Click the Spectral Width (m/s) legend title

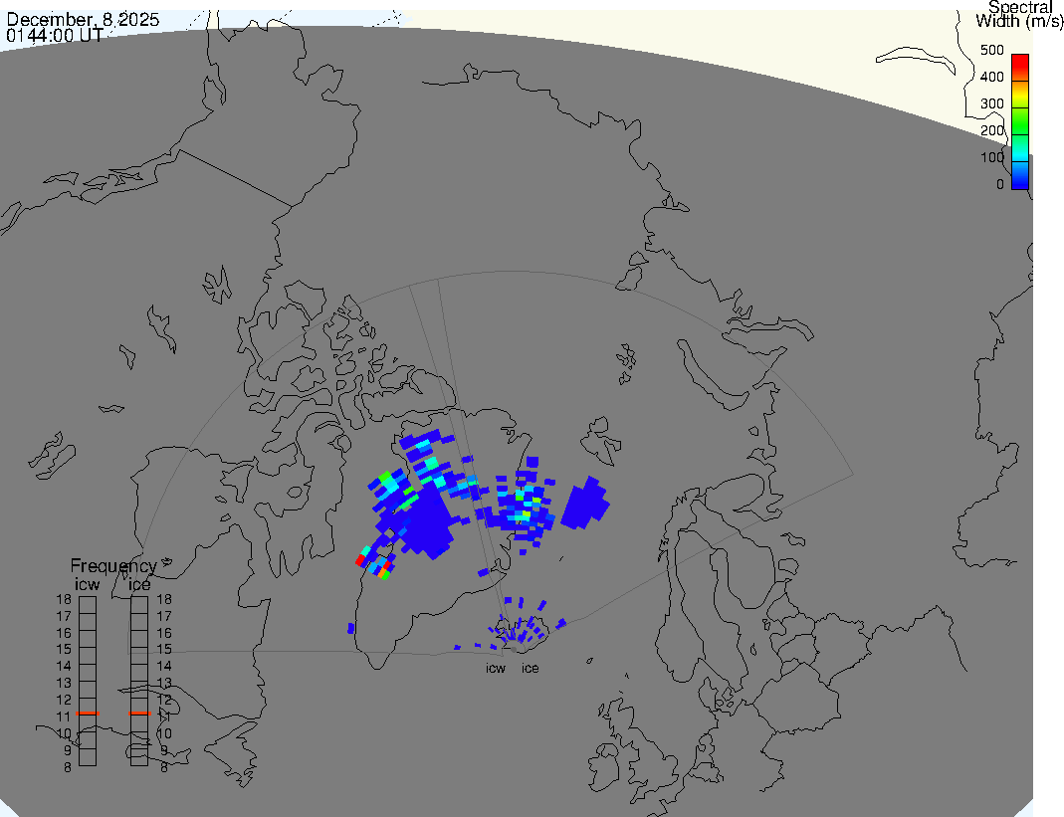click(x=1019, y=14)
